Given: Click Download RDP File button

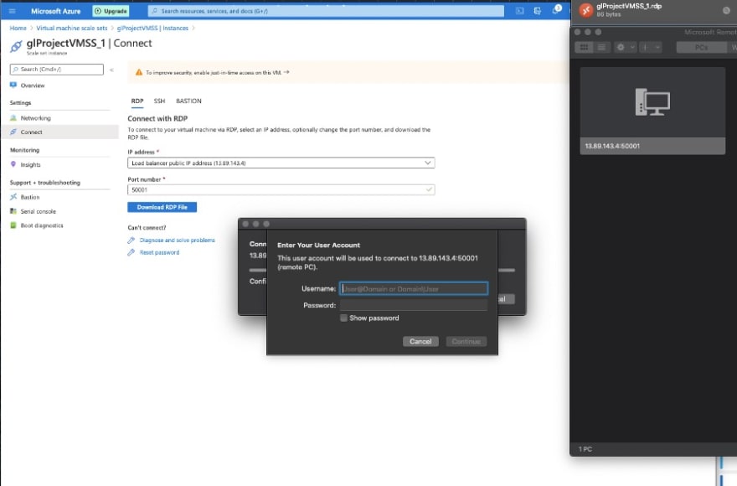Looking at the screenshot, I should (162, 207).
